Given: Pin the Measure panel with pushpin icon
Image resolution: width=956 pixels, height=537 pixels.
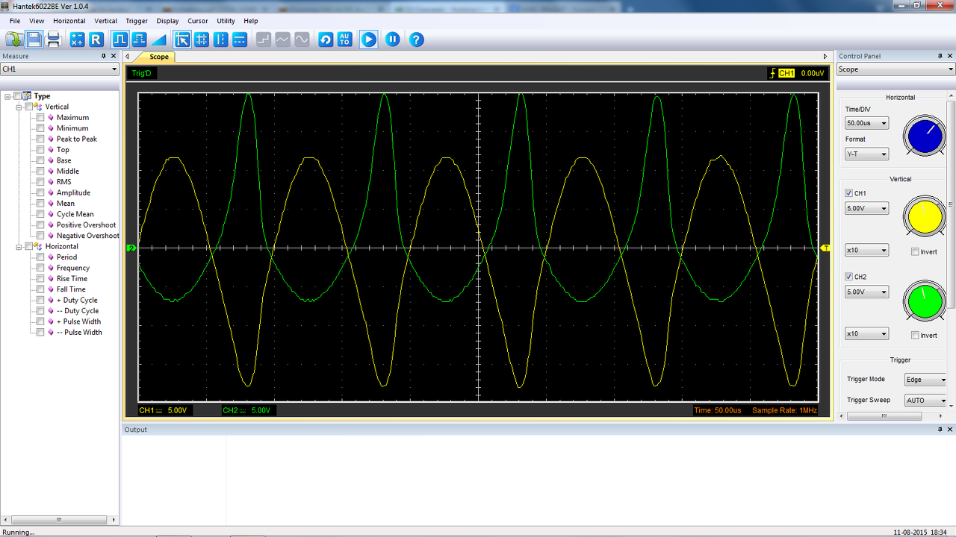Looking at the screenshot, I should point(104,56).
